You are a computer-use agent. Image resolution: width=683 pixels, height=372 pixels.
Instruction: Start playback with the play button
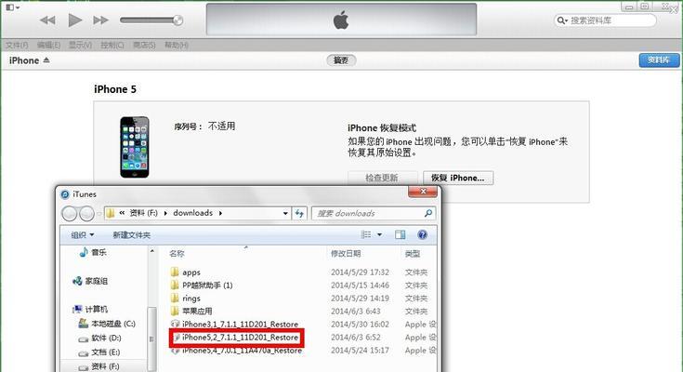pyautogui.click(x=75, y=20)
